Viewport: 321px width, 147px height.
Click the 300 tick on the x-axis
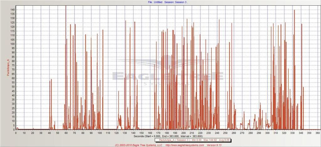(267, 133)
